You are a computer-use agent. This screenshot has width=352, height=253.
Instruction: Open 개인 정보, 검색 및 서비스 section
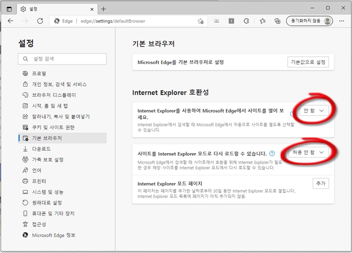(62, 84)
